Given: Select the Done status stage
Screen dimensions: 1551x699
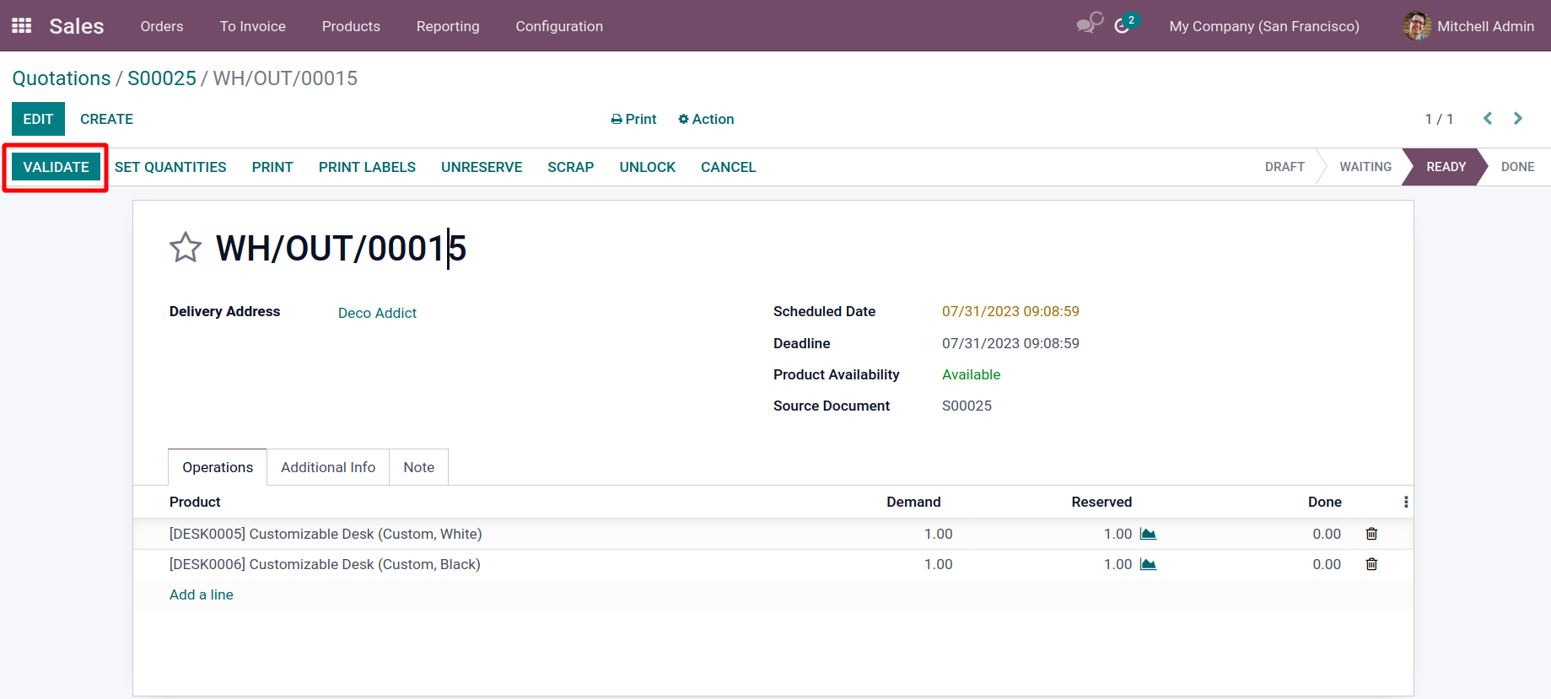Looking at the screenshot, I should [x=1516, y=167].
